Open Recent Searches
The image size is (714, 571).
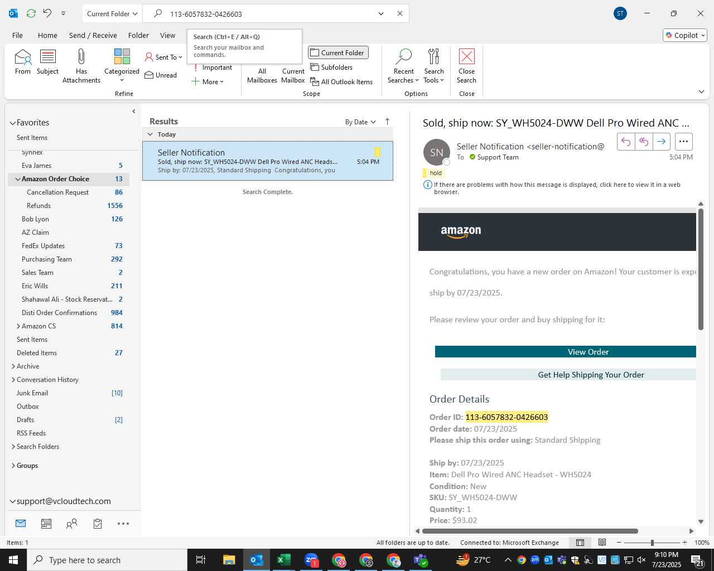pos(403,65)
